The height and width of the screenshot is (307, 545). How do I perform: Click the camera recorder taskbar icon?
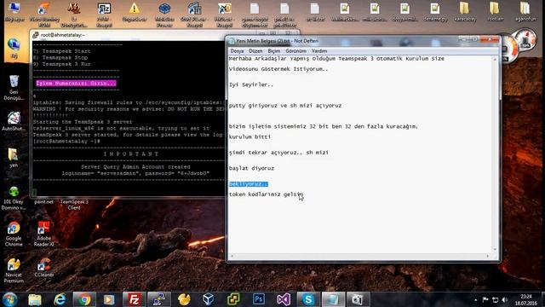click(x=358, y=299)
